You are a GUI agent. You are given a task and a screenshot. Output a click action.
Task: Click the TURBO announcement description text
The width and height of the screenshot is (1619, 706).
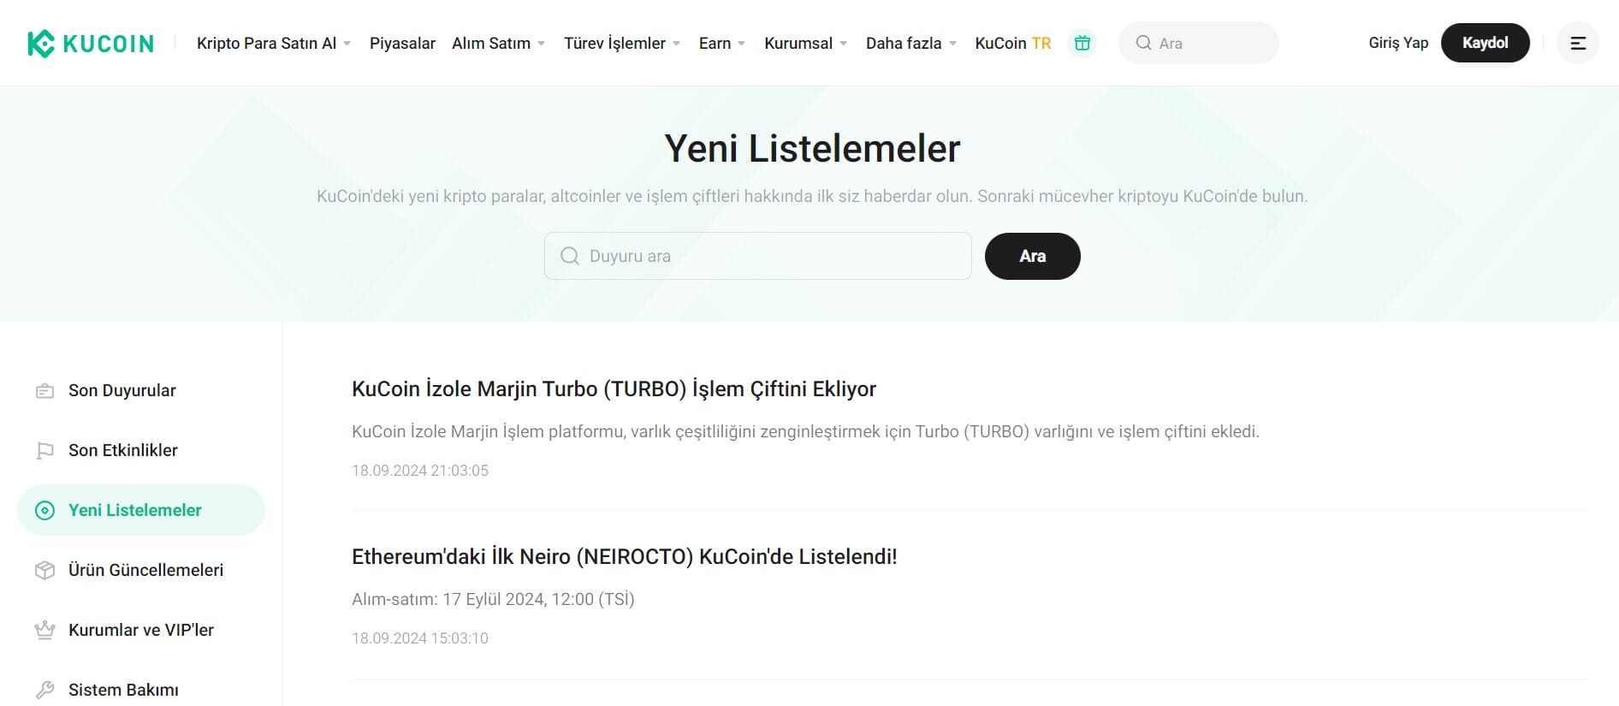[805, 432]
